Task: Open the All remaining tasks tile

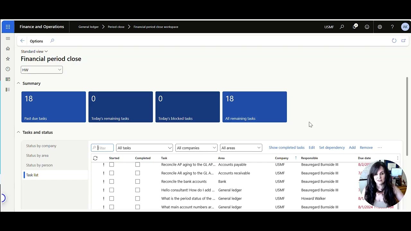Action: pyautogui.click(x=255, y=107)
